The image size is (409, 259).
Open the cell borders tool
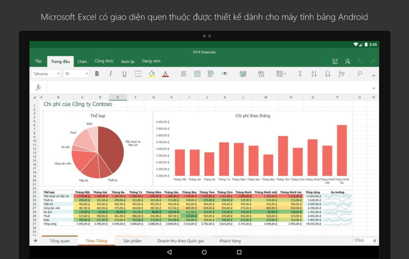(x=138, y=74)
